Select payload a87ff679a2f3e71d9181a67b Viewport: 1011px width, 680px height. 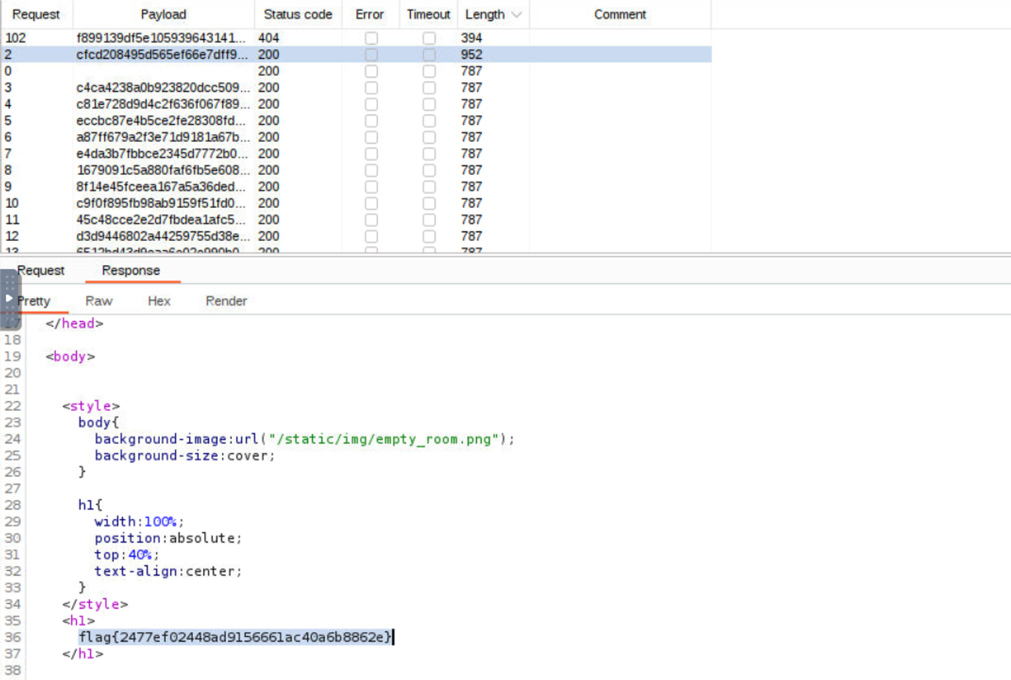point(163,137)
